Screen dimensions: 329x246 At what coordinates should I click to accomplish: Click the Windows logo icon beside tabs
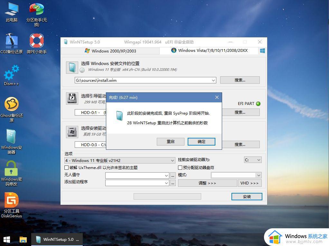coord(262,51)
